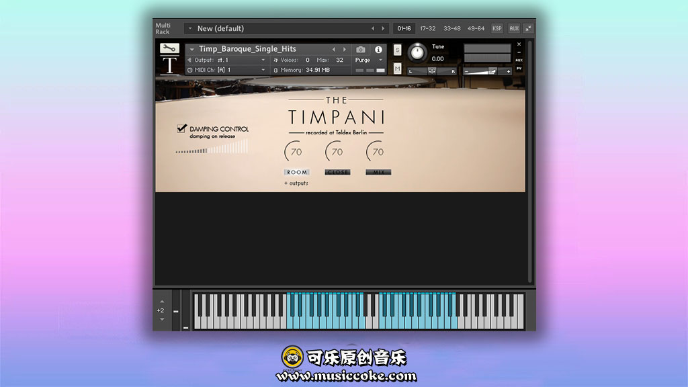Click the camera snapshot icon
This screenshot has height=387, width=688.
tap(360, 50)
